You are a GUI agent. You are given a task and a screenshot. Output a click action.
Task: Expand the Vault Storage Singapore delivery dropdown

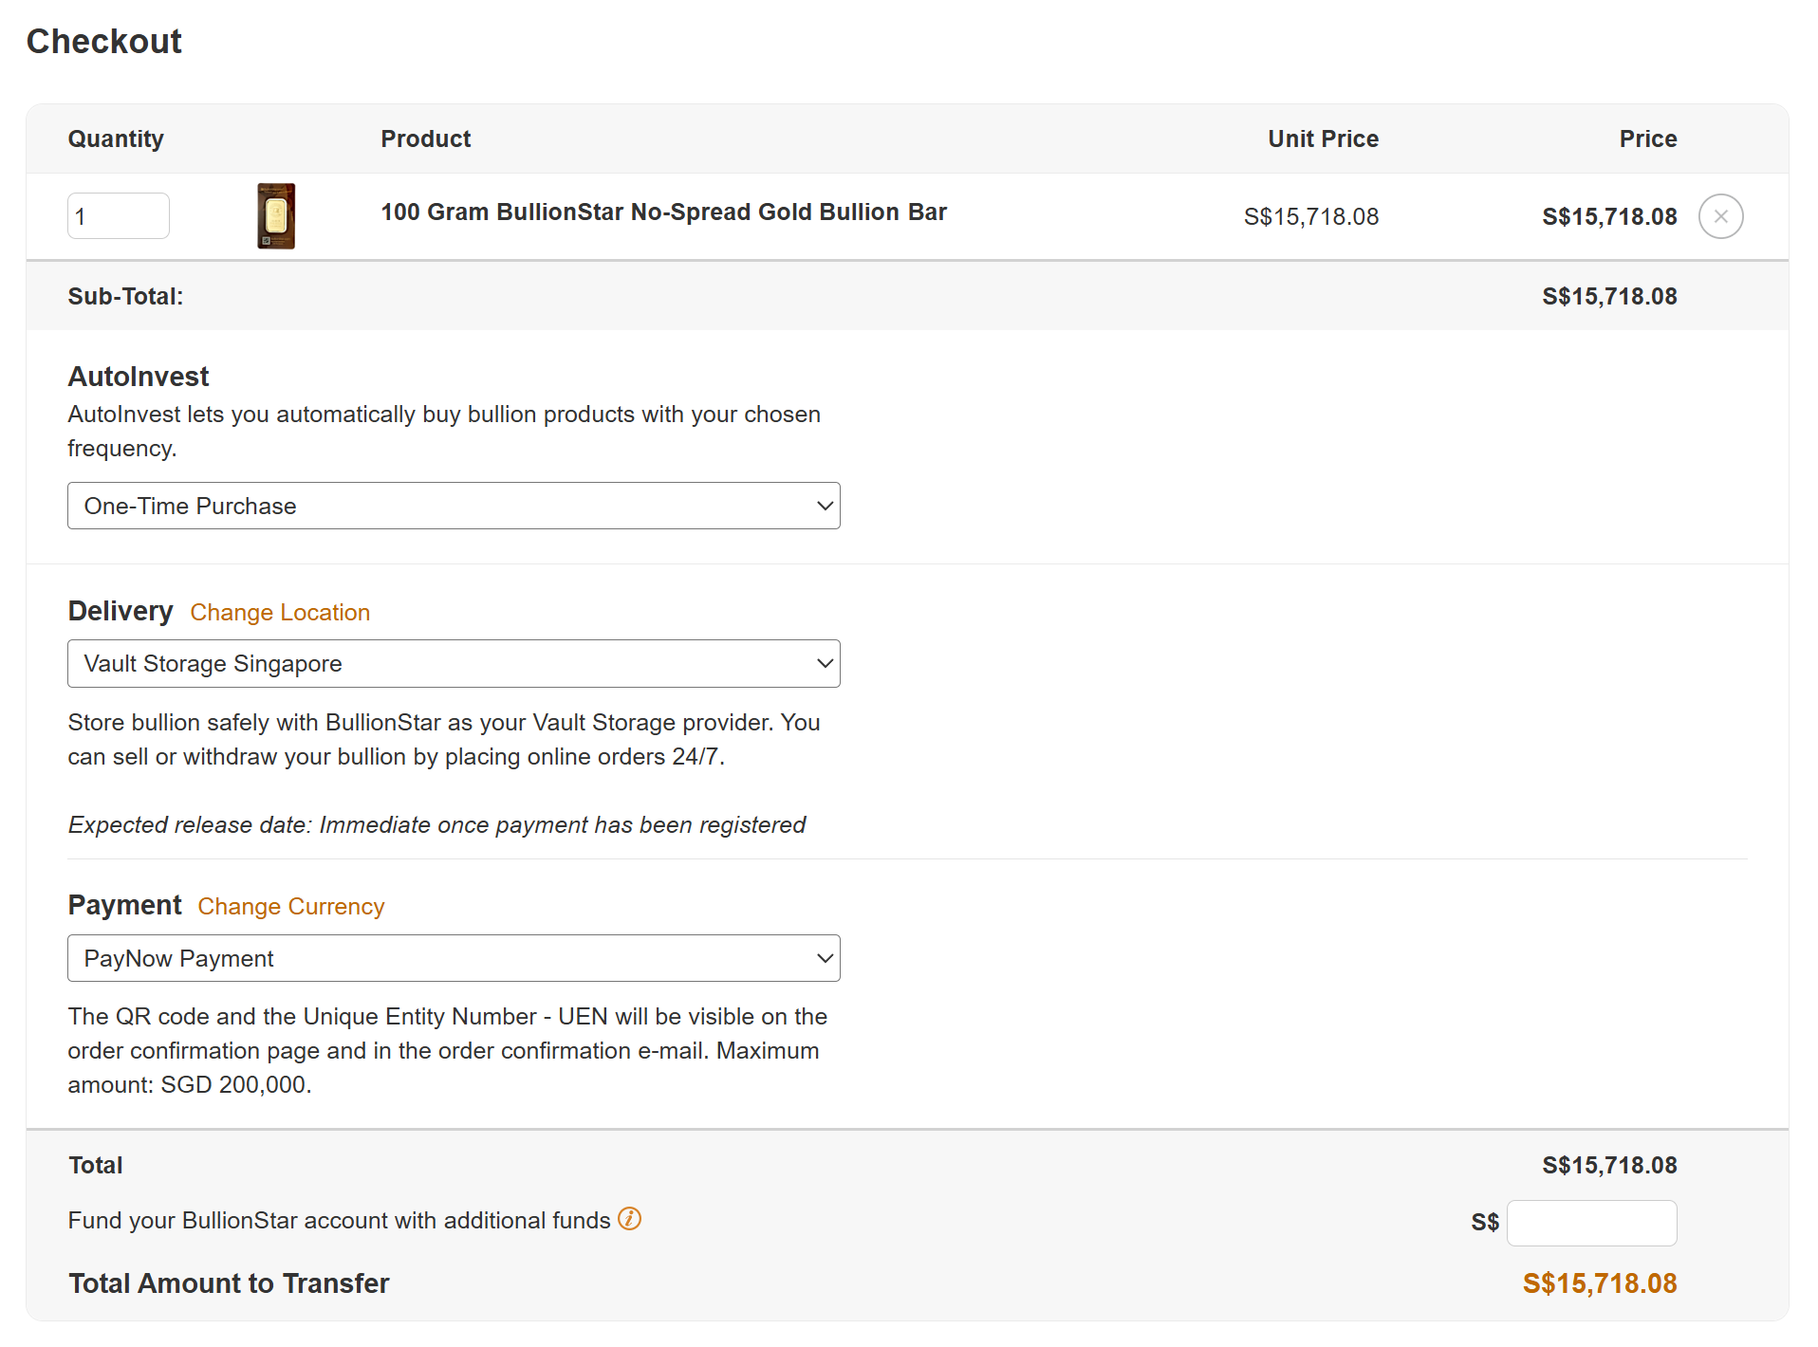click(x=454, y=664)
